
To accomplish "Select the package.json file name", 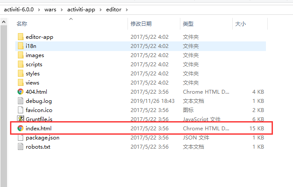I will [x=43, y=138].
